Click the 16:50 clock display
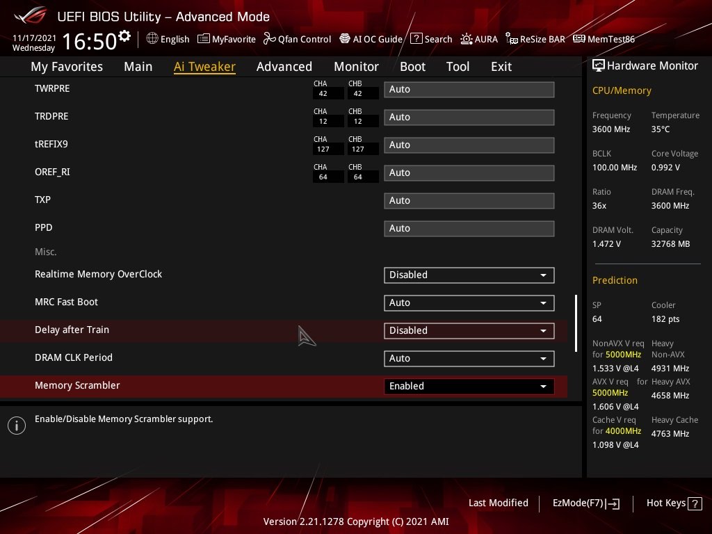 (x=90, y=41)
